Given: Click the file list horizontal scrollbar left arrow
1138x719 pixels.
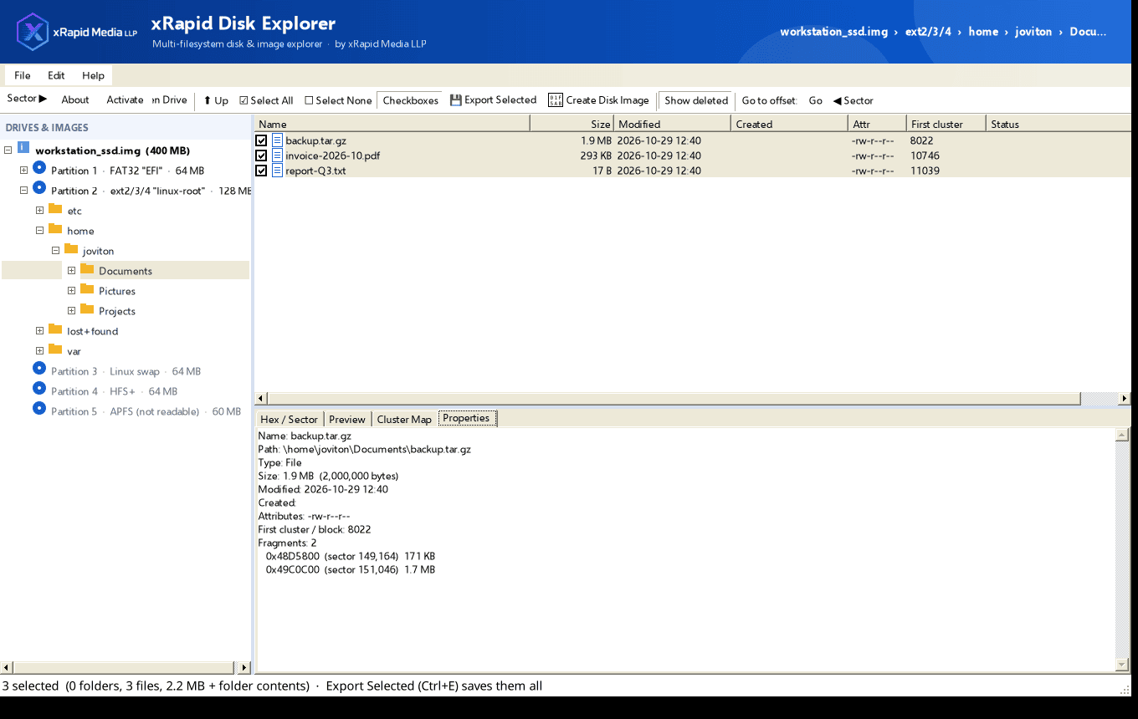Looking at the screenshot, I should (x=260, y=399).
